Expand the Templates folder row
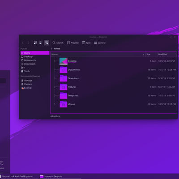179x179 pixels. (x=55, y=96)
